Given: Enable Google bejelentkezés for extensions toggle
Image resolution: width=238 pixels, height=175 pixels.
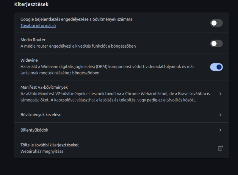Looking at the screenshot, I should 216,23.
